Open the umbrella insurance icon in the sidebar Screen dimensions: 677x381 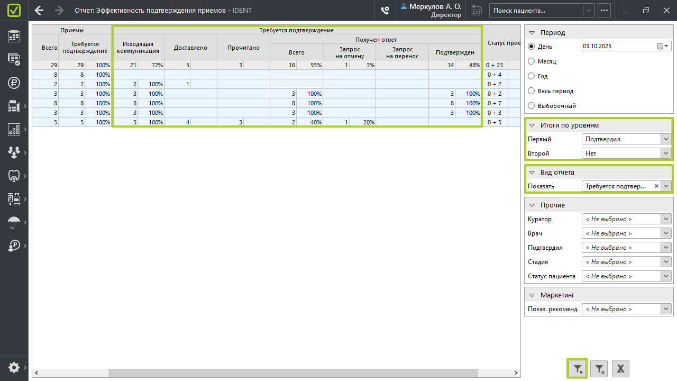click(14, 222)
